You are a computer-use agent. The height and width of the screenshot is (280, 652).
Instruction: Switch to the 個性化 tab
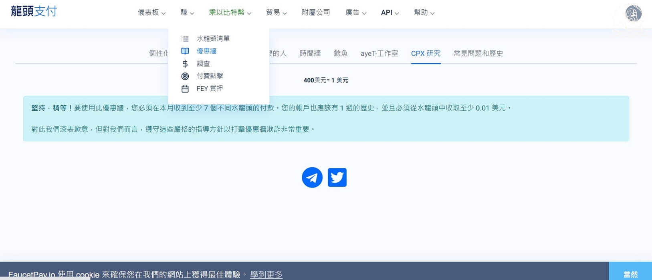(159, 54)
